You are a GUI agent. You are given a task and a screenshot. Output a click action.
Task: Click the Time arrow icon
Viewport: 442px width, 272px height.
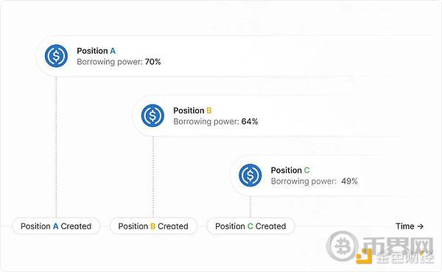[x=421, y=226]
